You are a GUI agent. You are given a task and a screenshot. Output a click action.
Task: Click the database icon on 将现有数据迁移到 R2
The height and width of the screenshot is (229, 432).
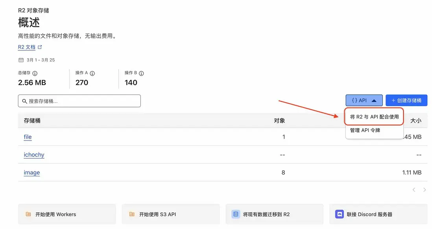tap(236, 214)
